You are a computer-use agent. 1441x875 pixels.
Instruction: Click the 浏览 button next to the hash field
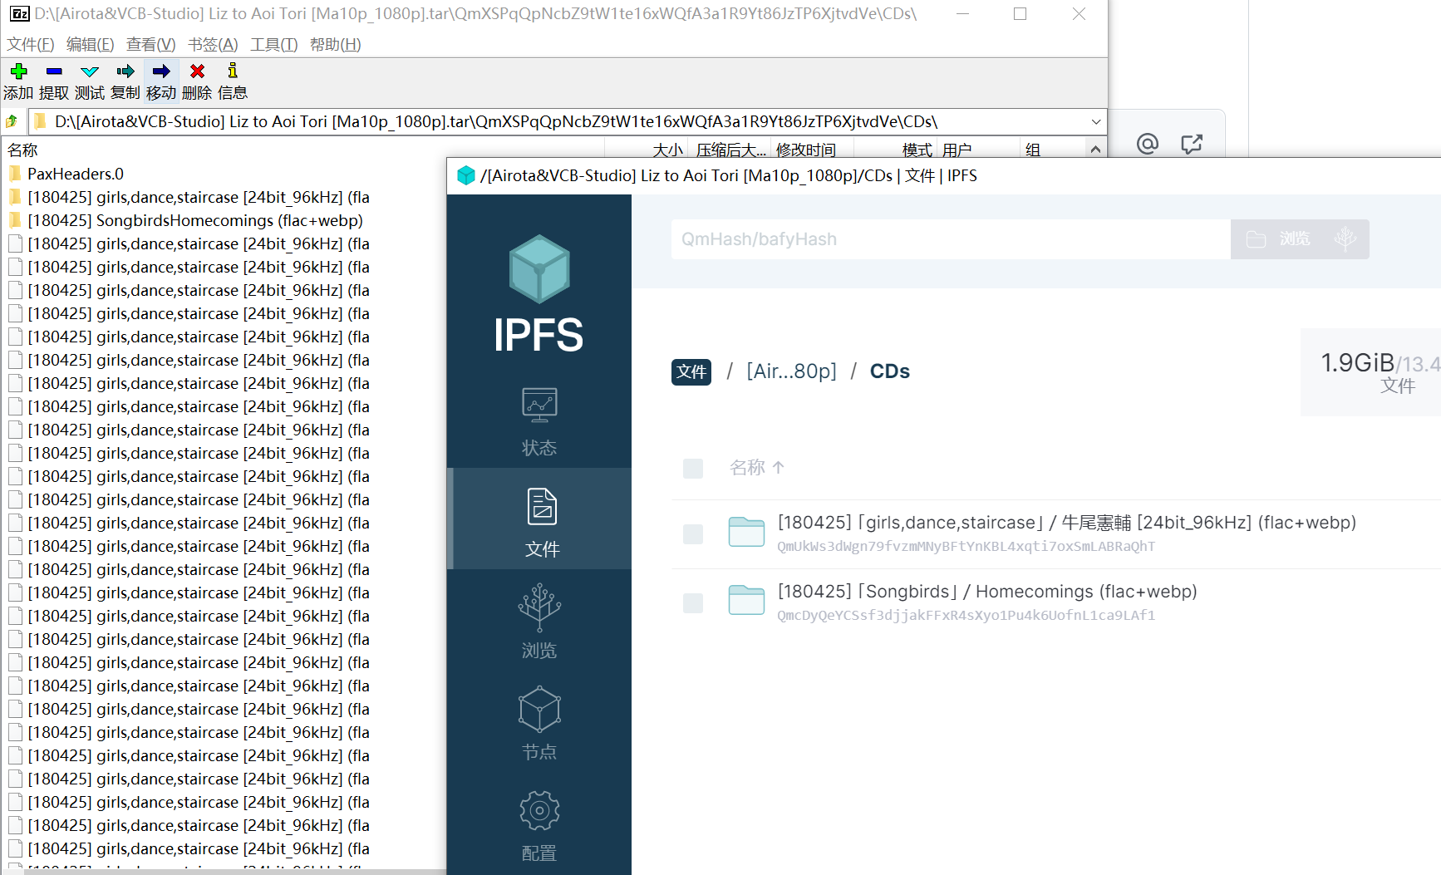tap(1294, 239)
